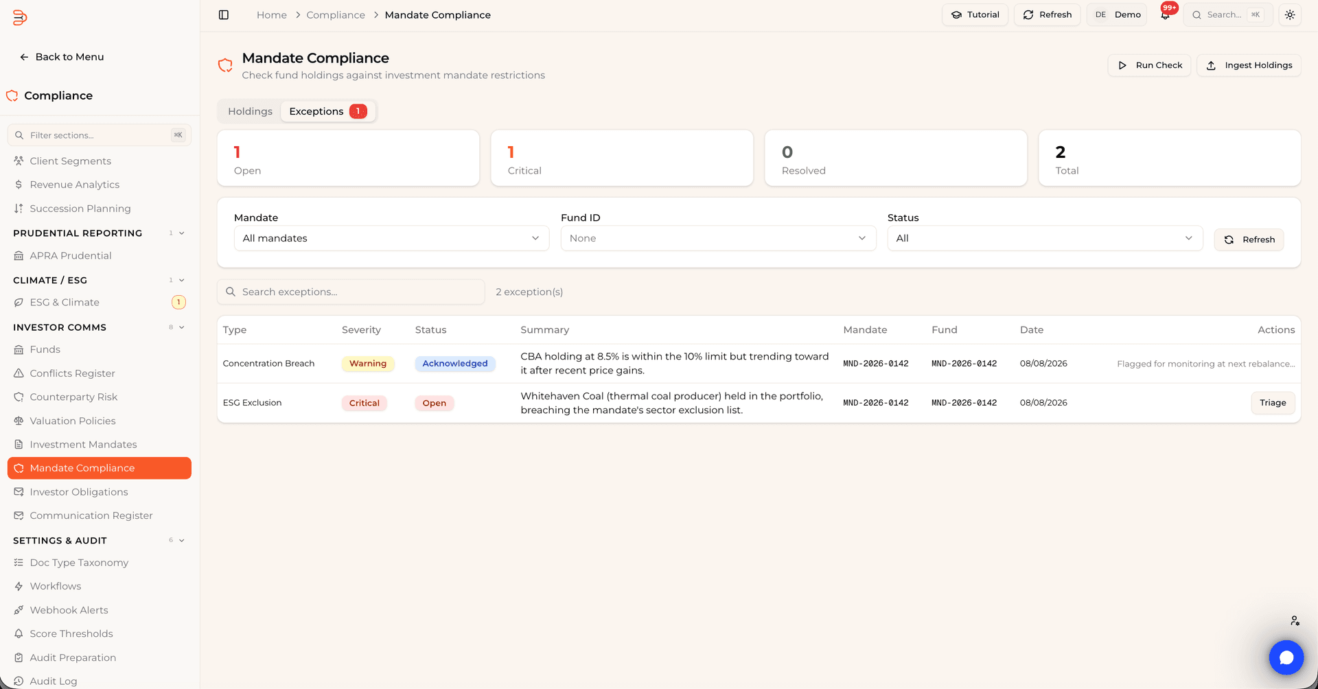The width and height of the screenshot is (1318, 689).
Task: Click the Funds building icon
Action: point(19,350)
